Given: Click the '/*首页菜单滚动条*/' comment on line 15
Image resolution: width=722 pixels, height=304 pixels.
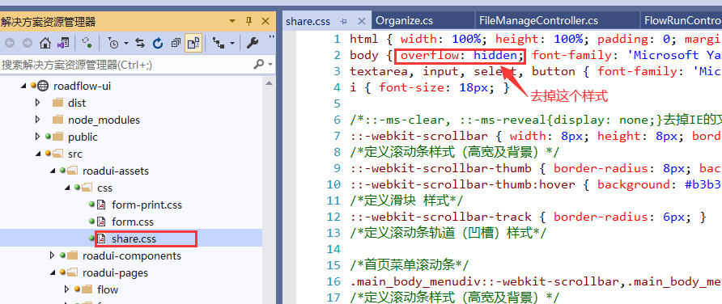Looking at the screenshot, I should click(409, 265).
